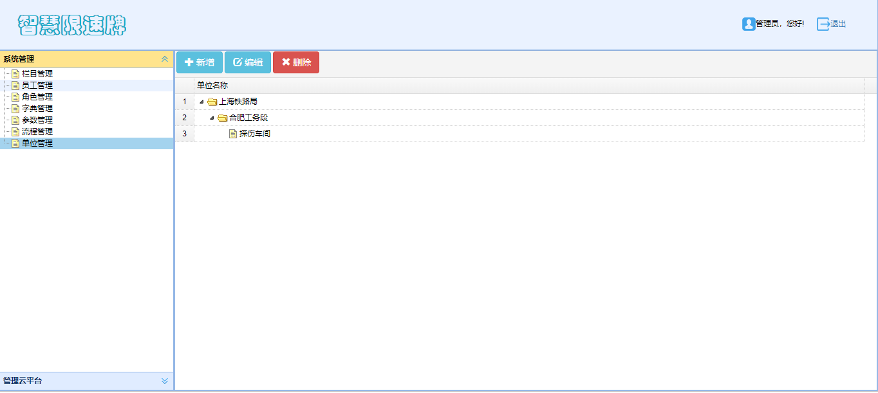Click the document icon beside 栏目管理
This screenshot has width=878, height=393.
pyautogui.click(x=15, y=74)
